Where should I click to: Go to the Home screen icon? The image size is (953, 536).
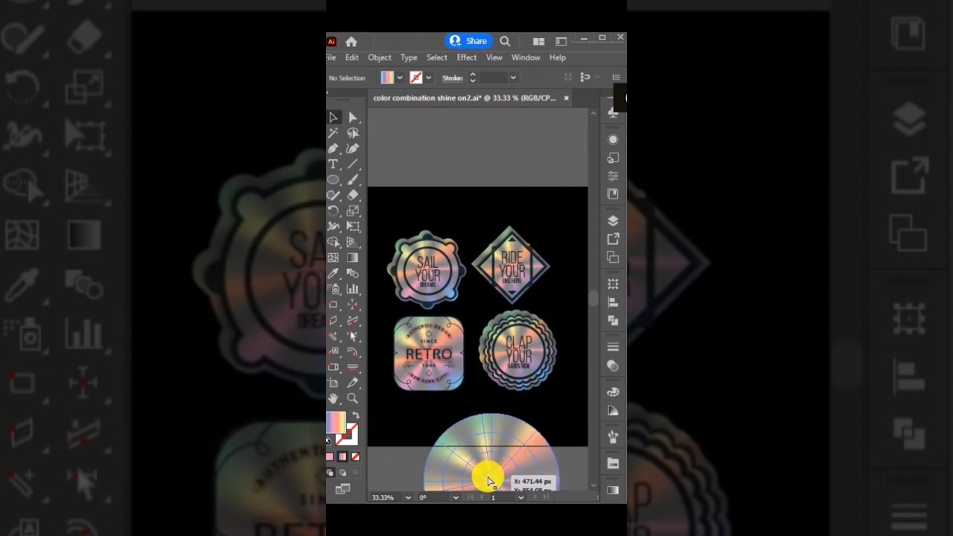(351, 42)
